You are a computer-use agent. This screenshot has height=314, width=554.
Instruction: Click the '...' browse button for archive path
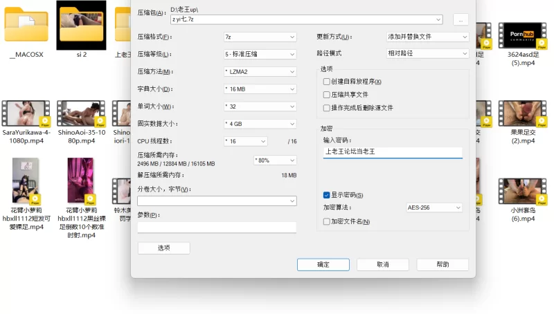[x=461, y=19]
